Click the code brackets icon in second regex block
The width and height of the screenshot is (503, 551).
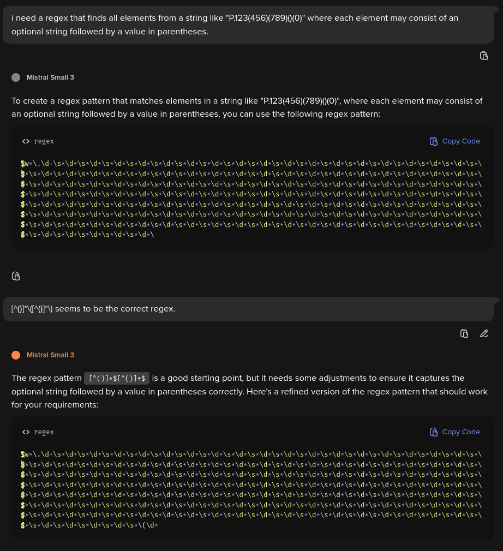point(26,432)
